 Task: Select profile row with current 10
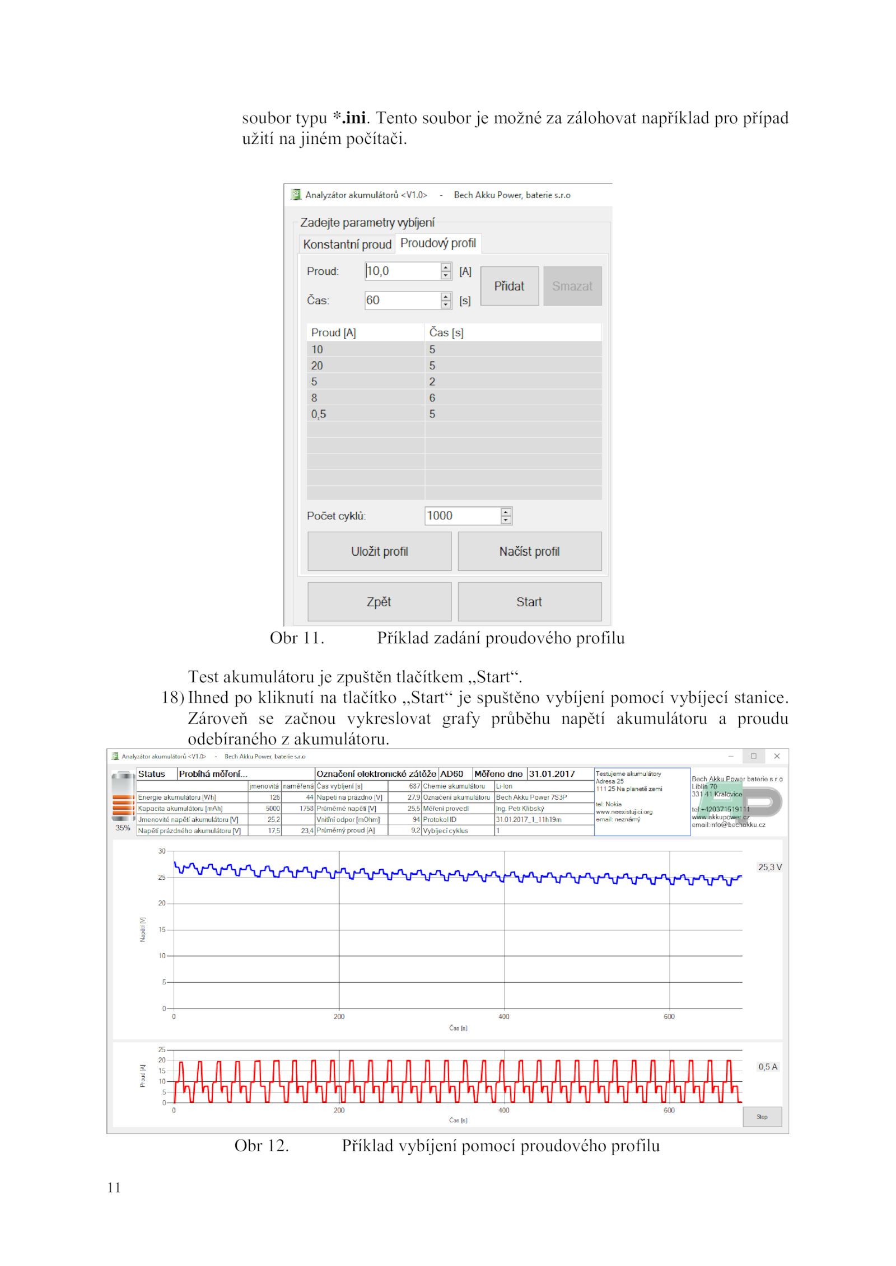point(454,349)
